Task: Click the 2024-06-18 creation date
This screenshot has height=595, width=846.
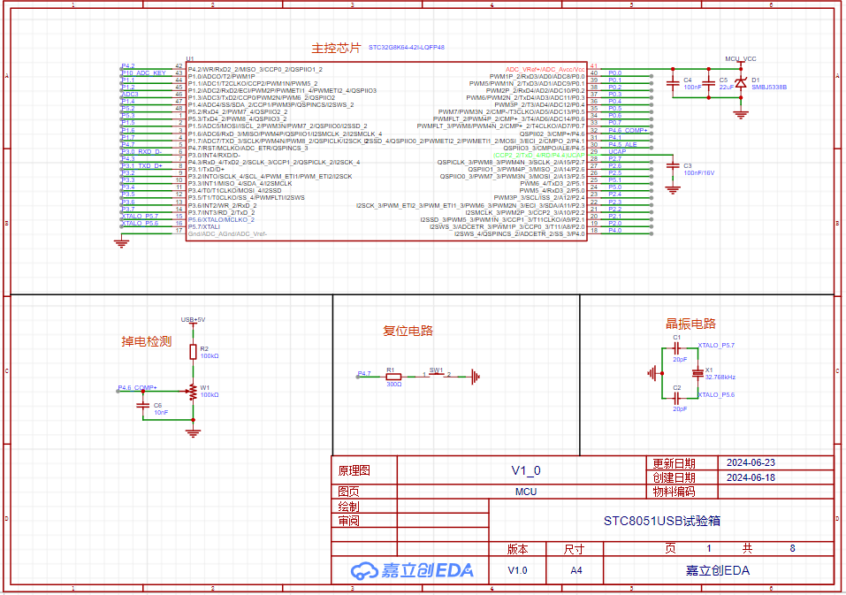Action: [751, 477]
